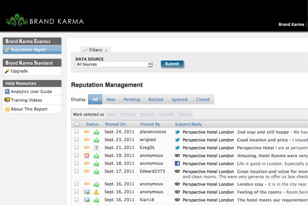Viewport: 308px width, 205px height.
Task: Sort by Status column
Action: [92, 124]
